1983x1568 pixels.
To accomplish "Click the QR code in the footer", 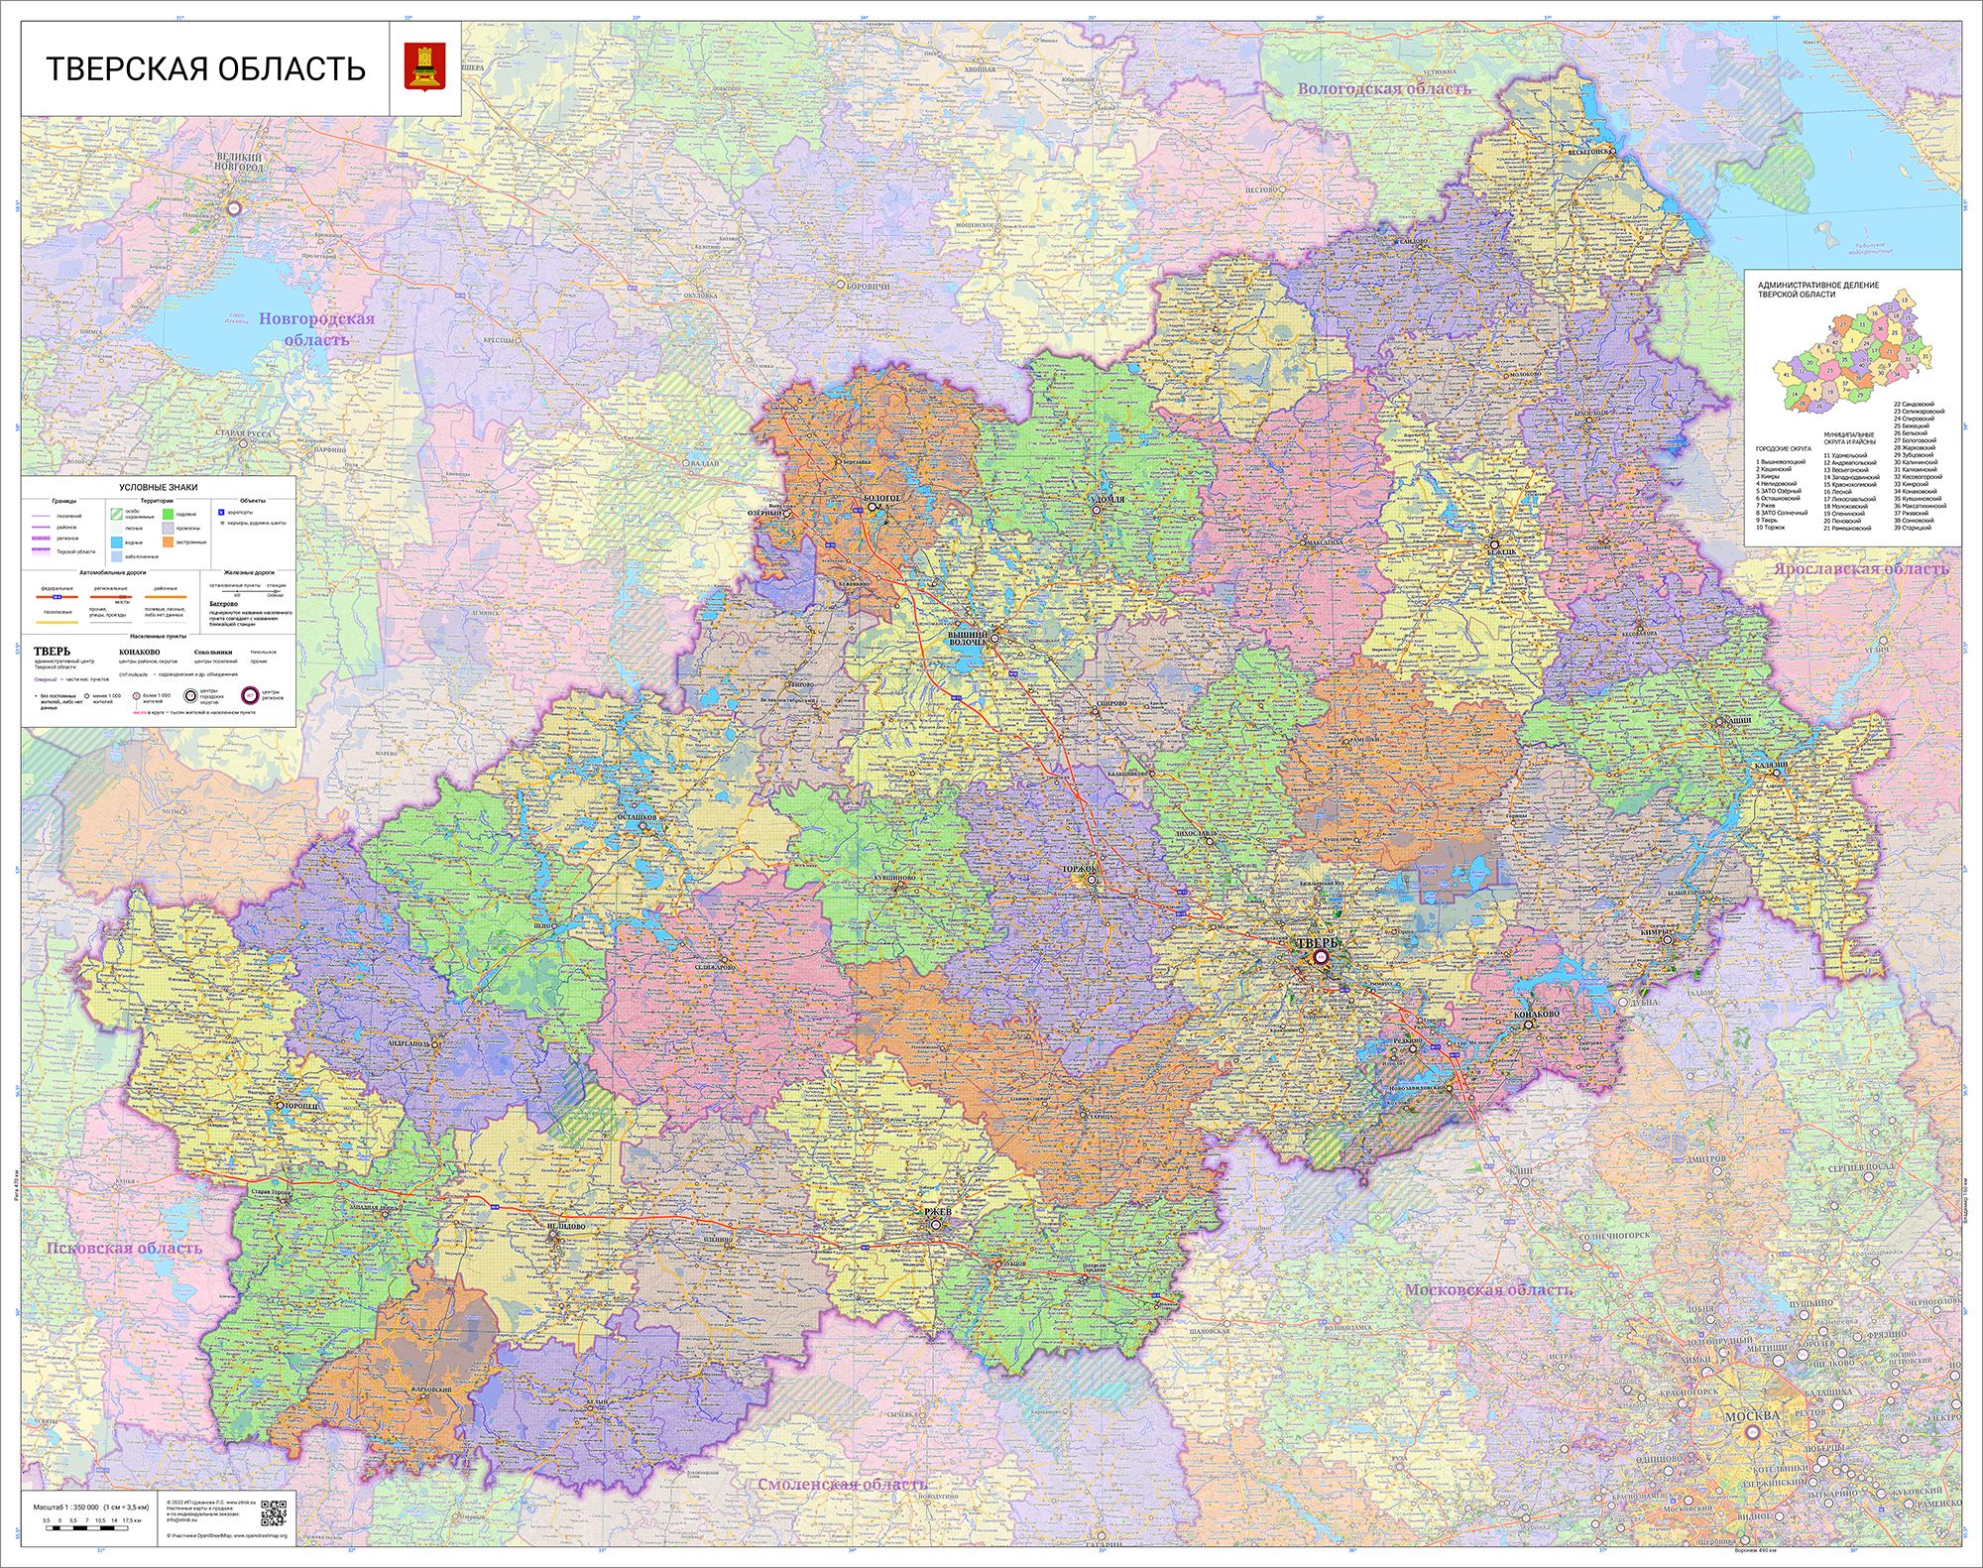I will [274, 1513].
